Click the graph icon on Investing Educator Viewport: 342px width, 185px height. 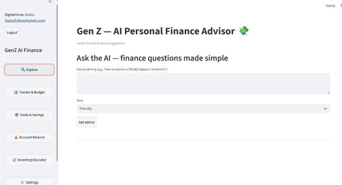click(x=14, y=160)
